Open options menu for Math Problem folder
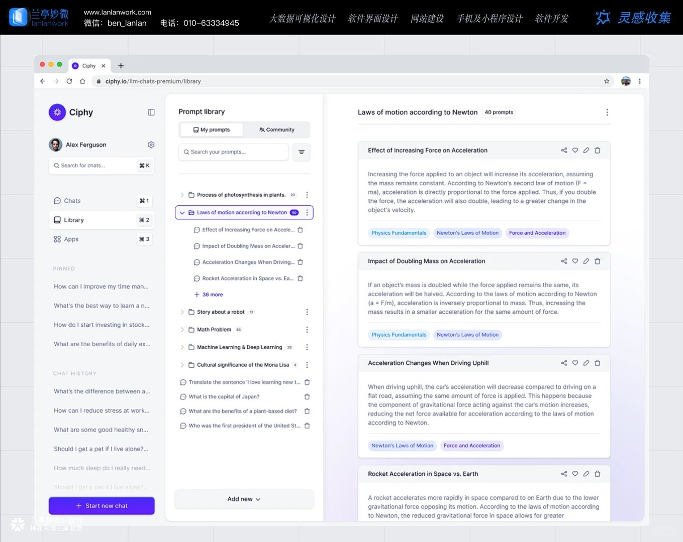683x542 pixels. point(307,330)
